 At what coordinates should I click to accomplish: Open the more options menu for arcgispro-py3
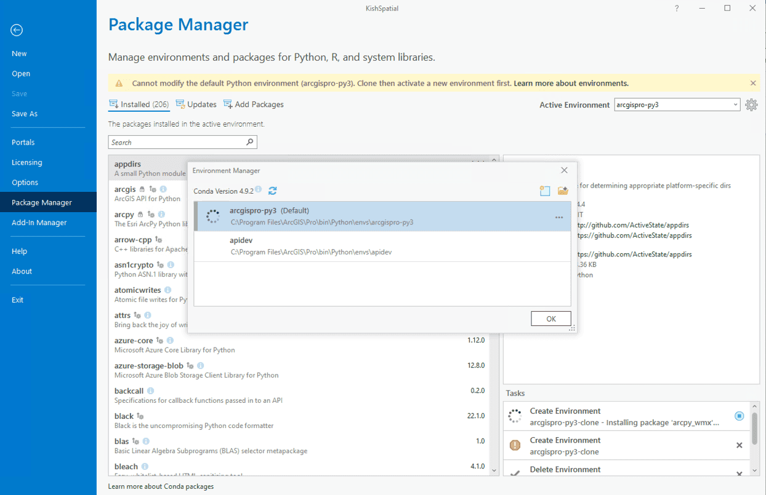[x=558, y=217]
